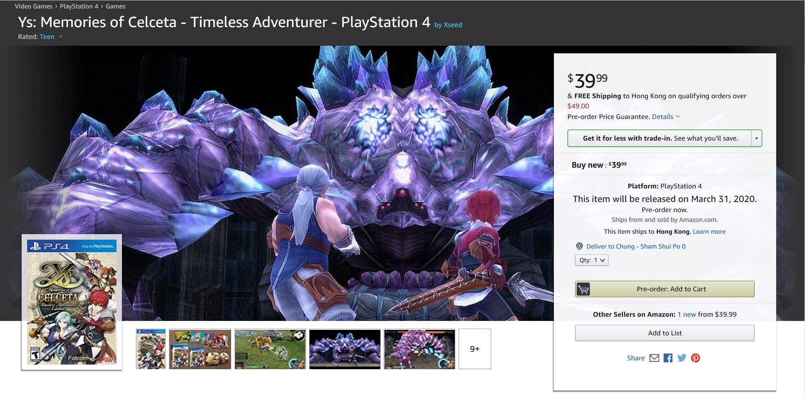The width and height of the screenshot is (805, 398).
Task: Share this product via email icon
Action: point(654,358)
